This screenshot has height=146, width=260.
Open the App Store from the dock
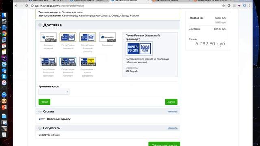pos(4,95)
